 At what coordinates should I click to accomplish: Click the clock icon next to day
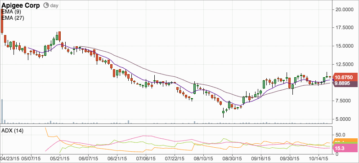pyautogui.click(x=46, y=5)
